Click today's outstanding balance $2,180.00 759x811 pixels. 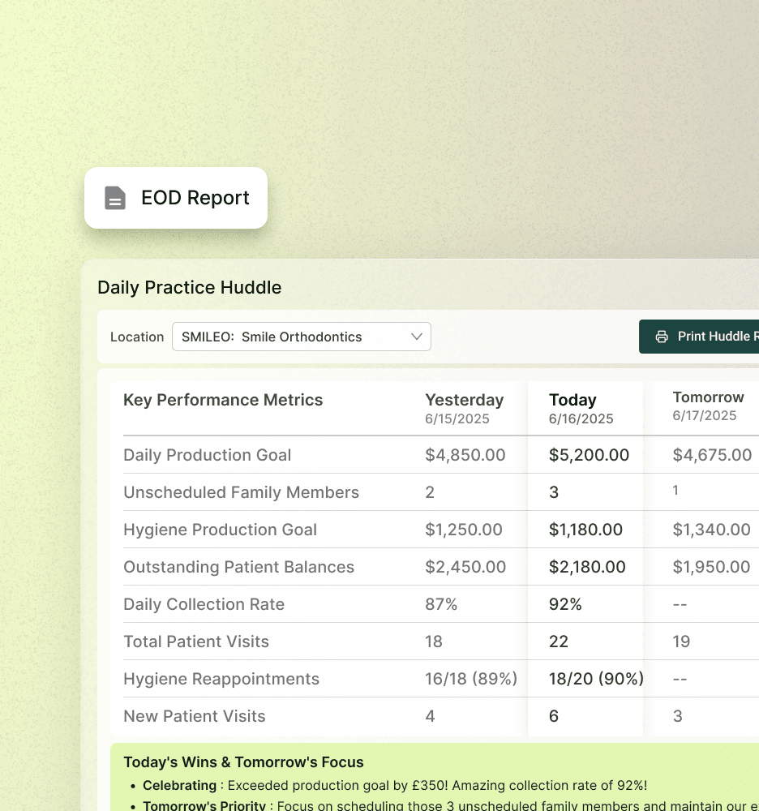tap(587, 567)
